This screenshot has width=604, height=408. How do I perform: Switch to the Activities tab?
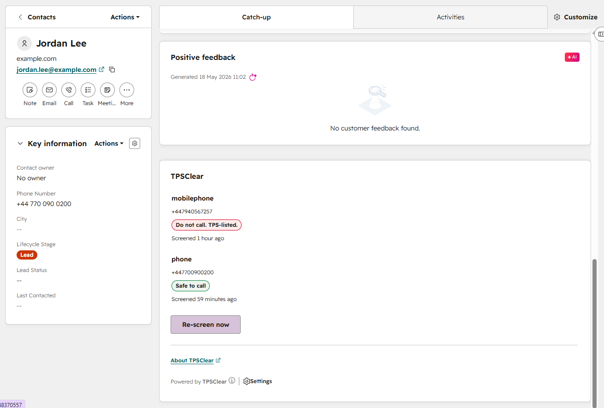[x=450, y=17]
